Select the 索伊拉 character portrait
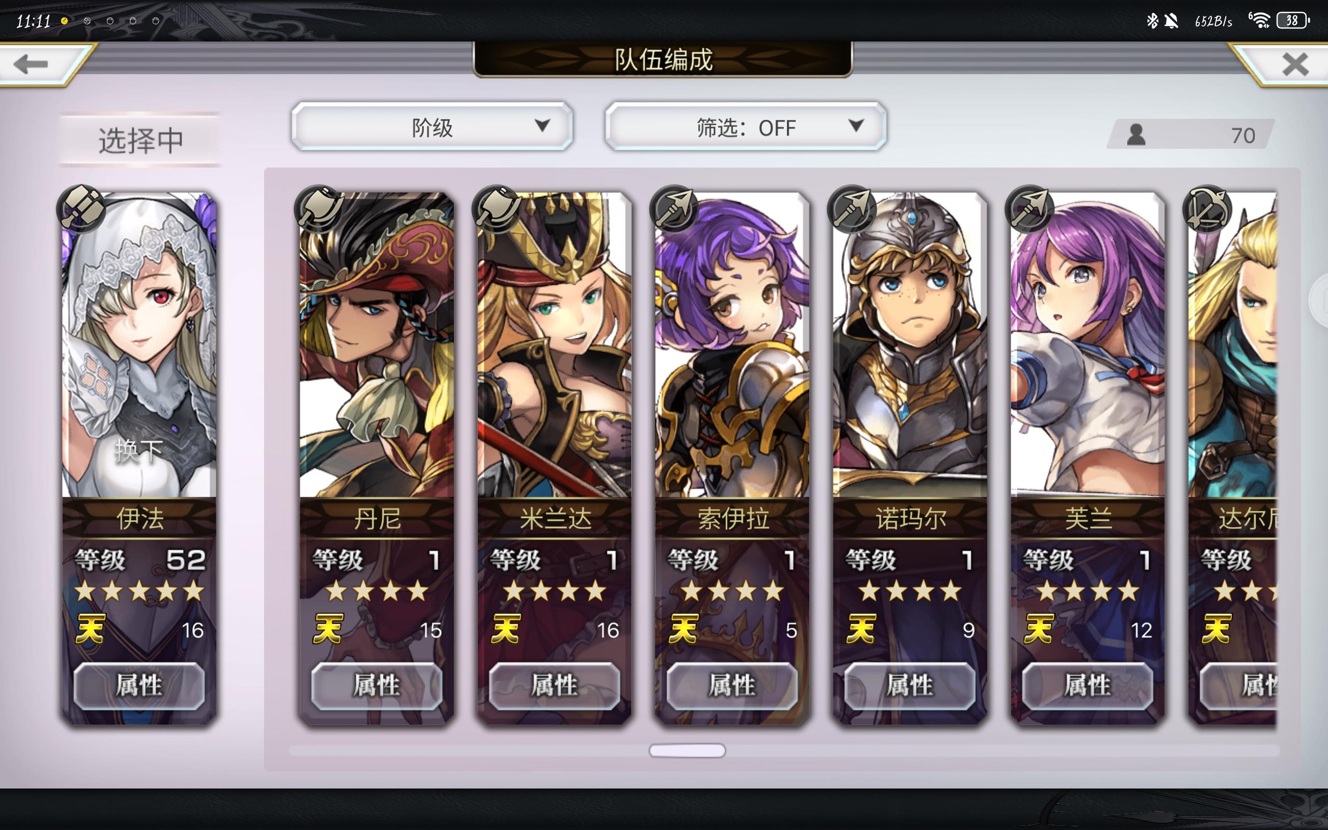The width and height of the screenshot is (1328, 830). click(732, 345)
